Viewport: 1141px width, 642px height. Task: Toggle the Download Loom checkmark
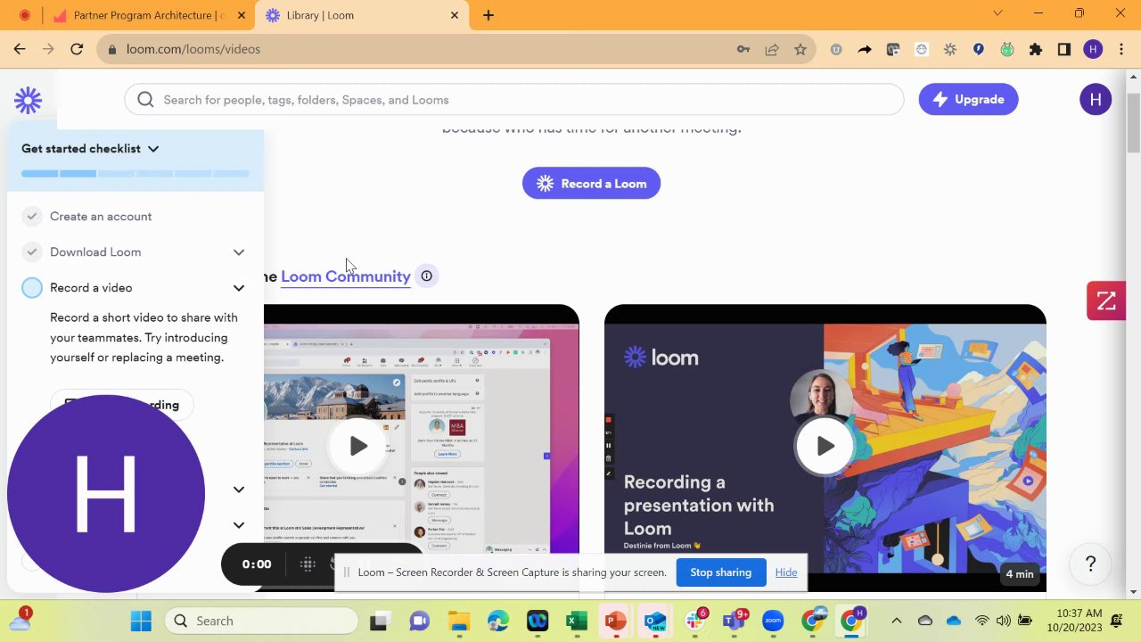coord(32,252)
